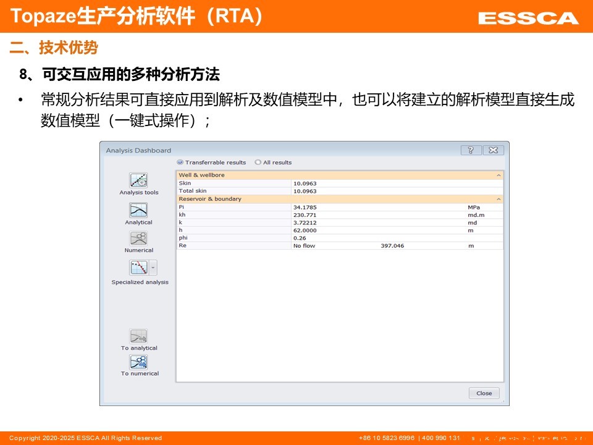593x445 pixels.
Task: Click the Re boundary type No flow cell
Action: 304,246
